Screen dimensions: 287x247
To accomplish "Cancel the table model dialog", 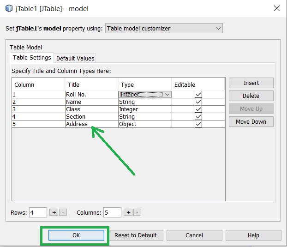I will pyautogui.click(x=194, y=235).
